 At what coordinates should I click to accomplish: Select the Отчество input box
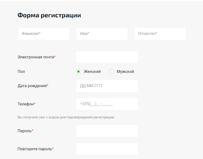160,34
